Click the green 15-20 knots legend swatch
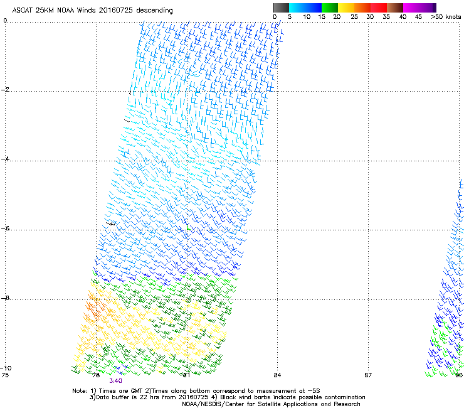This screenshot has height=408, width=464. point(330,8)
